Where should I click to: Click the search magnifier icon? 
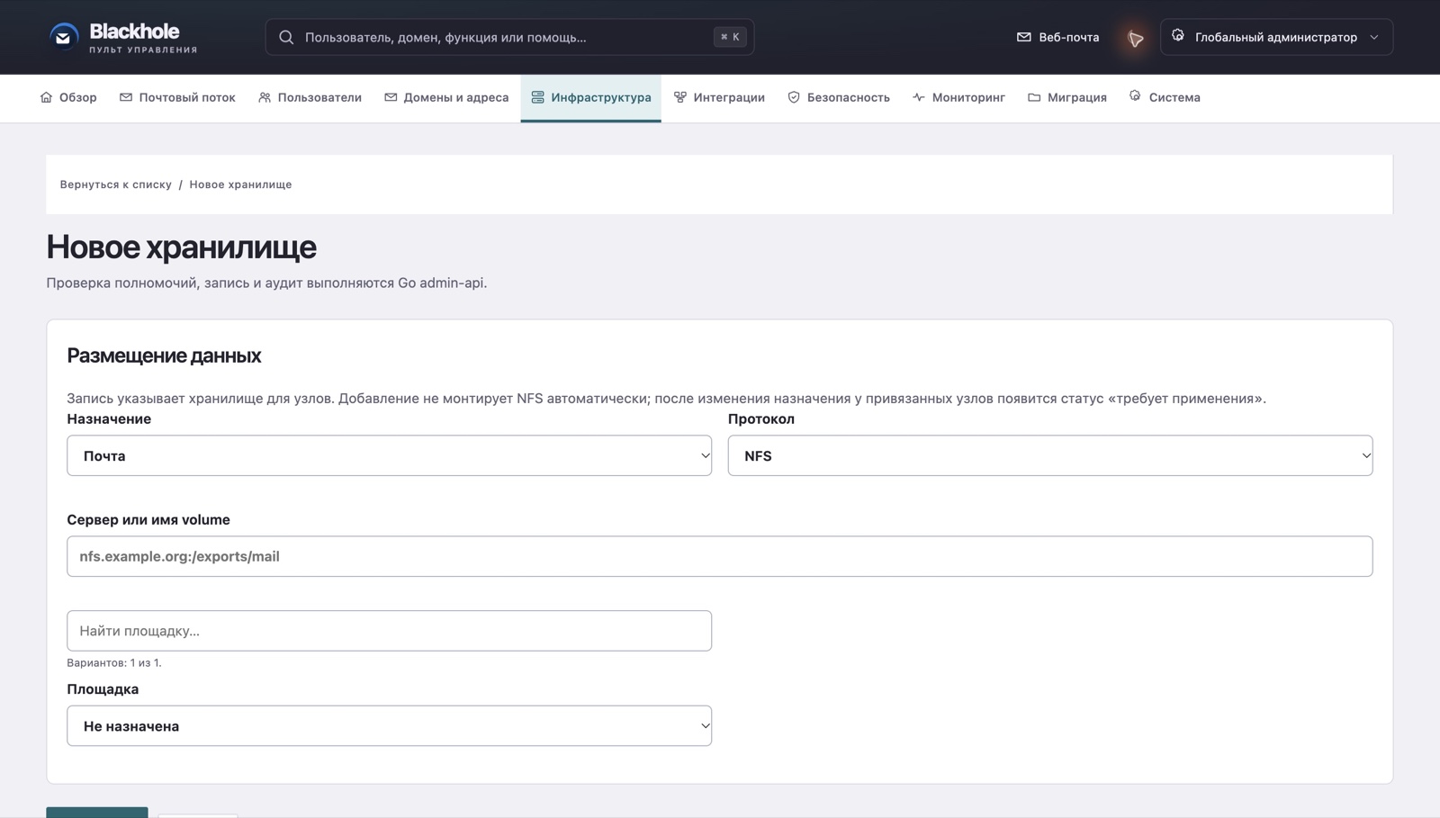[286, 37]
